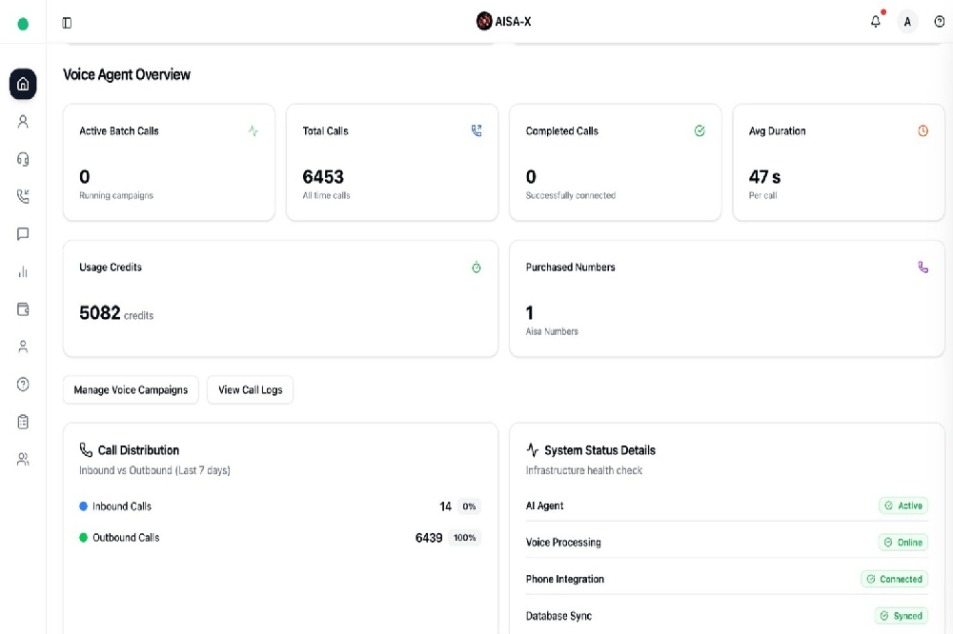
Task: Collapse the sidebar using the panel toggle
Action: coord(68,21)
